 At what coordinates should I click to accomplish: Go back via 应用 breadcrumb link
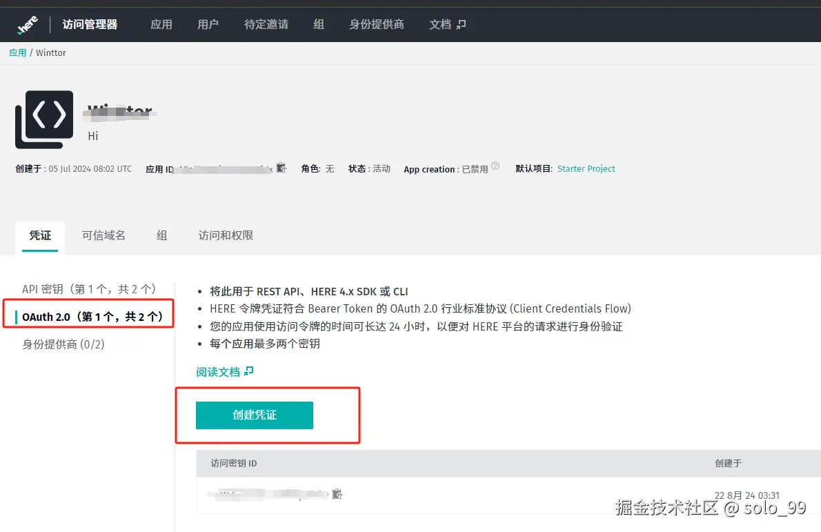tap(18, 53)
